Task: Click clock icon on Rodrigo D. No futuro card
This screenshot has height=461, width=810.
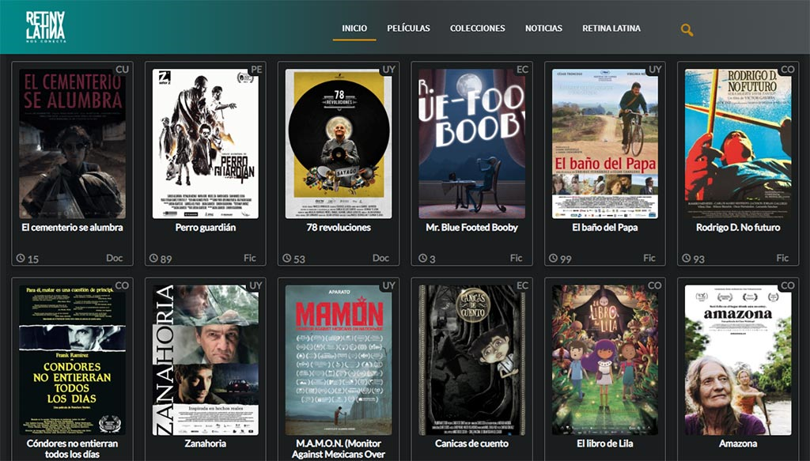Action: coord(687,258)
